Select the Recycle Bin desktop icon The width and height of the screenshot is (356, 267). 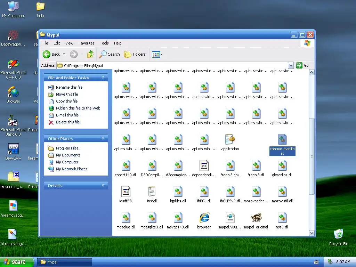coord(339,237)
